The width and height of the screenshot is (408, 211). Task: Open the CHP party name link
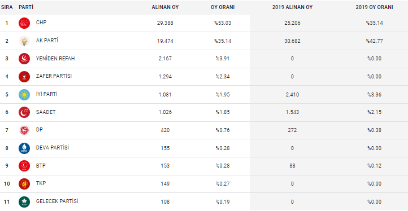tap(41, 23)
